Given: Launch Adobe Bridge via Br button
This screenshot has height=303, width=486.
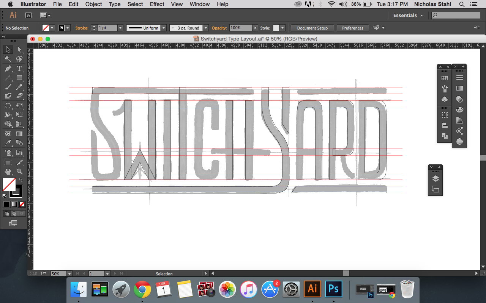Looking at the screenshot, I should (x=28, y=16).
